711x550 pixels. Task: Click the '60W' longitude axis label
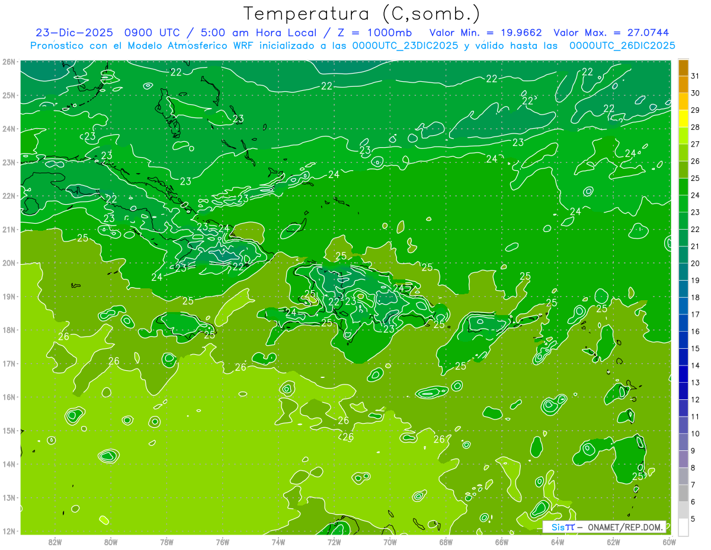click(x=669, y=542)
